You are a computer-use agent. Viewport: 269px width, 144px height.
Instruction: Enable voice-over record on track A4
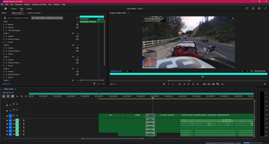(24, 131)
